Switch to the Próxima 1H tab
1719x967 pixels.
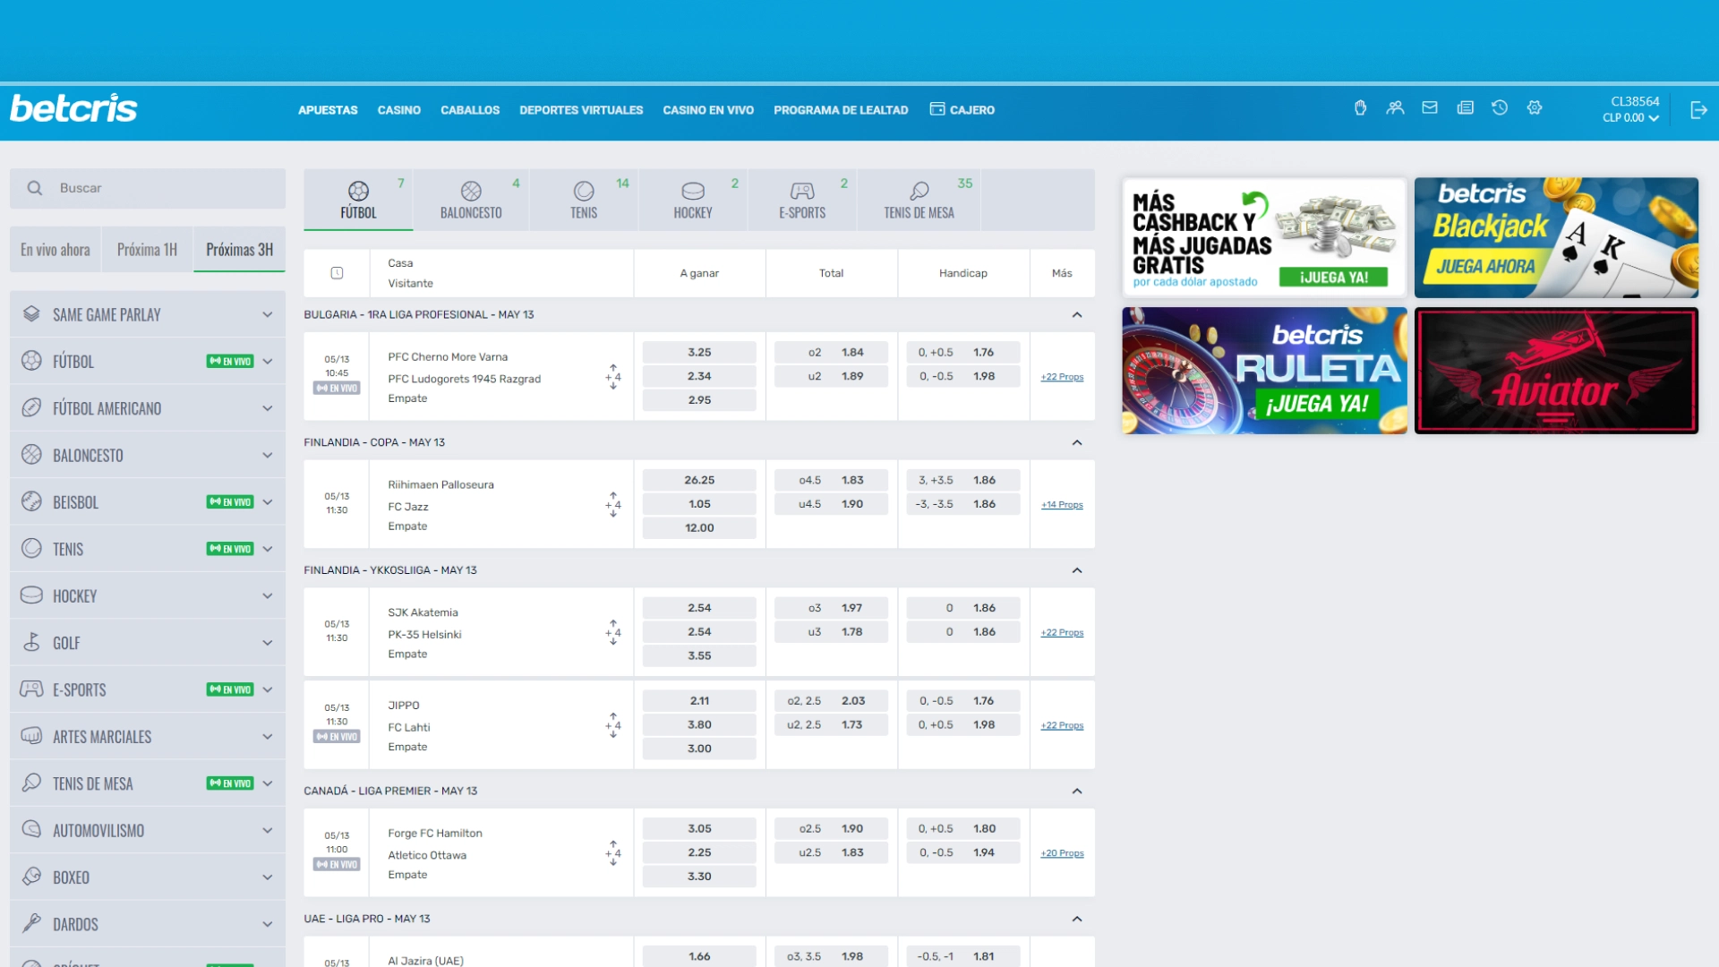[x=147, y=250]
